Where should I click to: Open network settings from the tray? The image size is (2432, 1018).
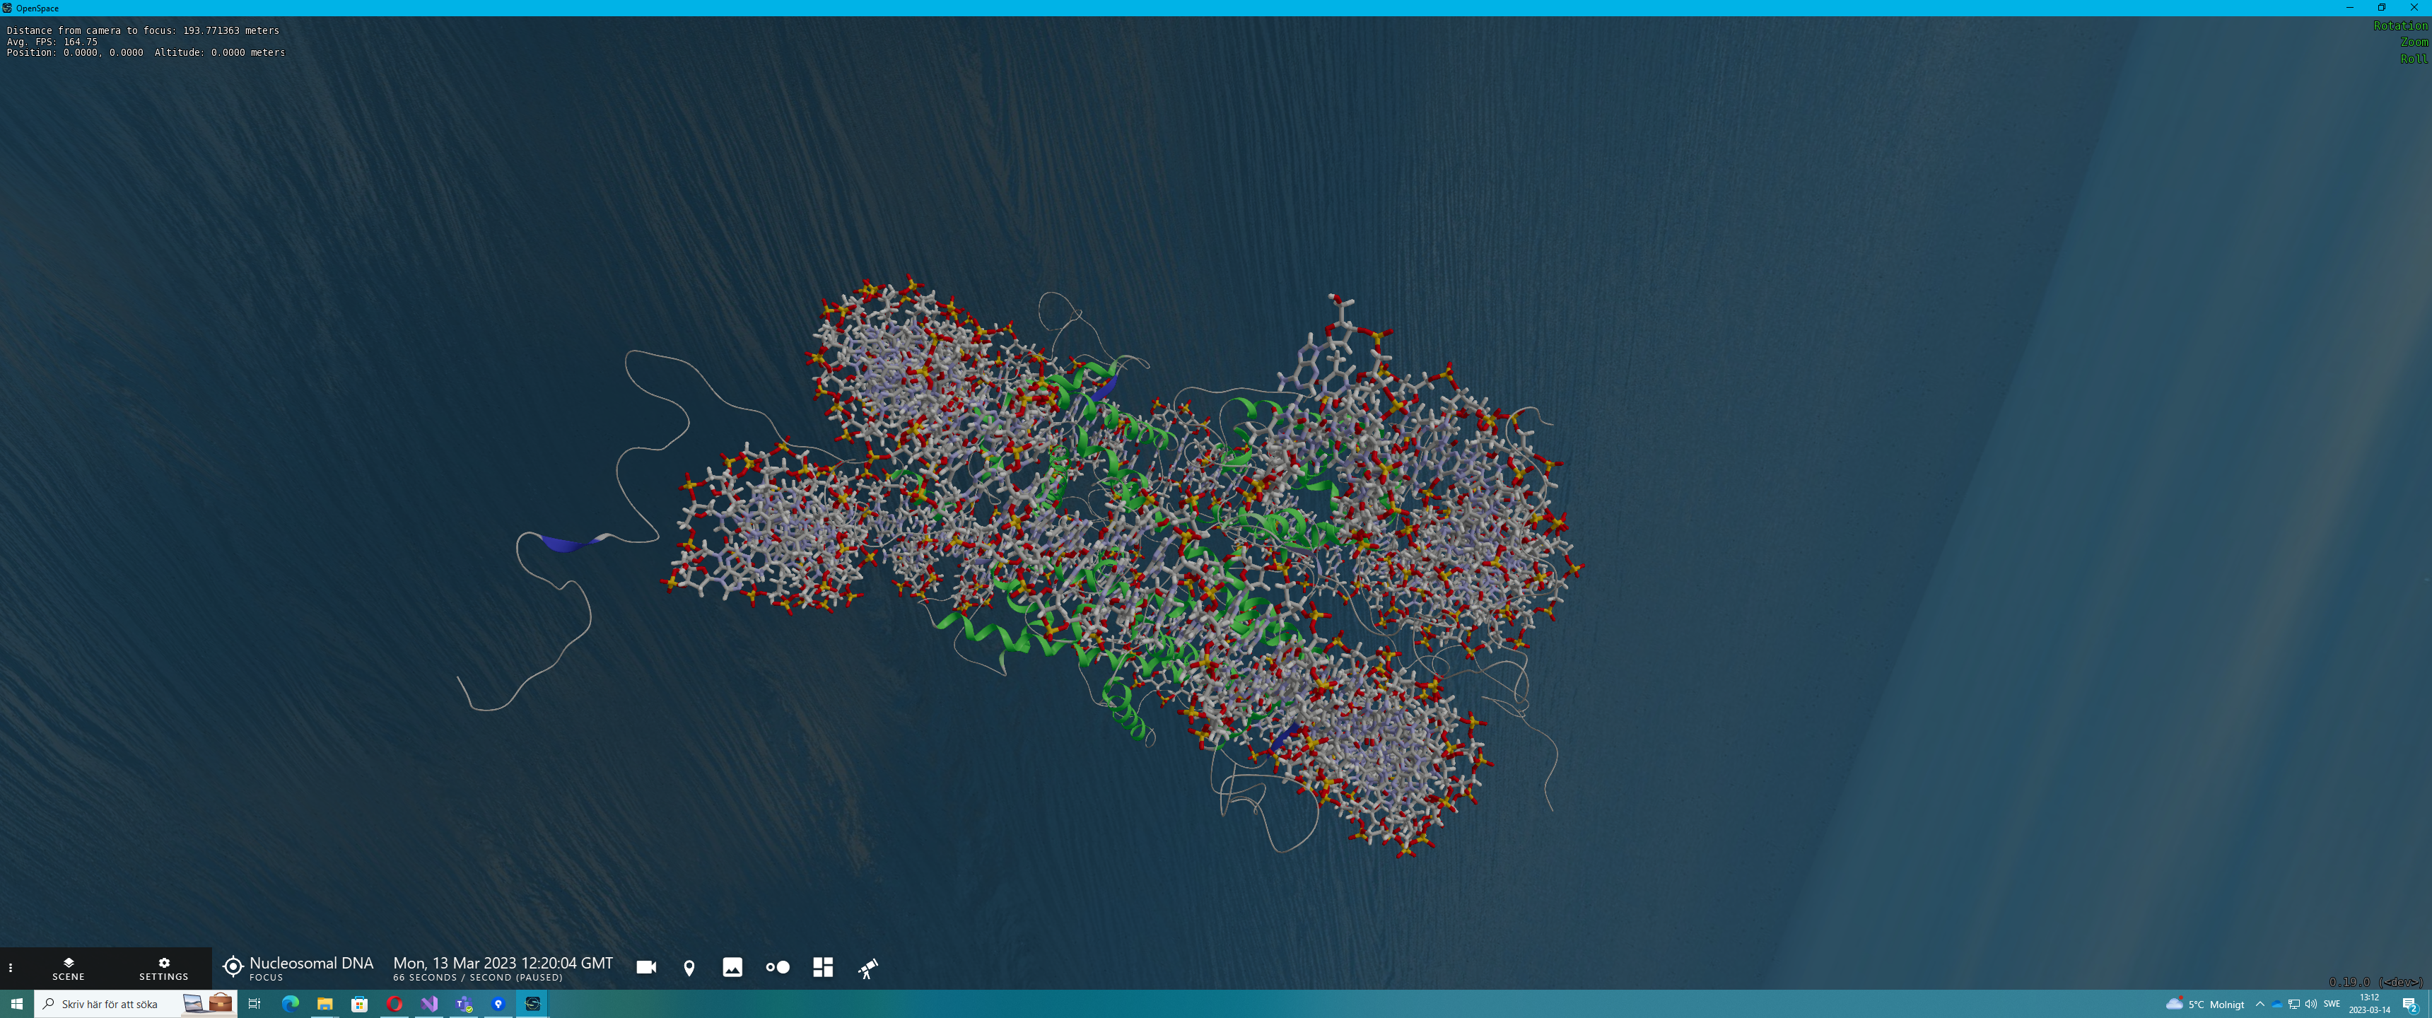click(2294, 1004)
